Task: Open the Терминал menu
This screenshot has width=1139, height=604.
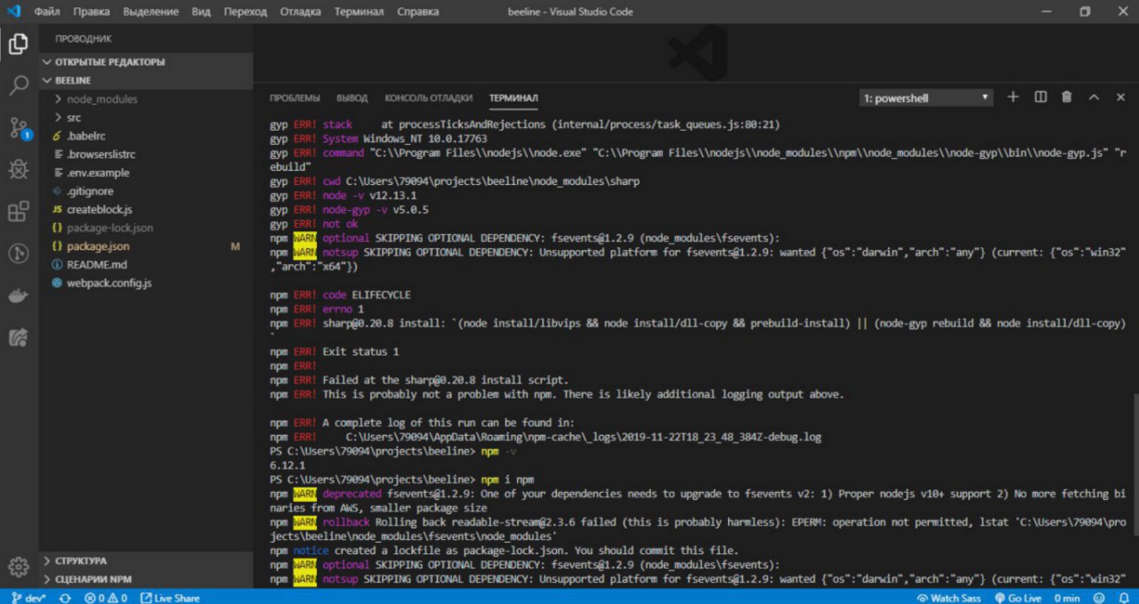Action: point(359,12)
